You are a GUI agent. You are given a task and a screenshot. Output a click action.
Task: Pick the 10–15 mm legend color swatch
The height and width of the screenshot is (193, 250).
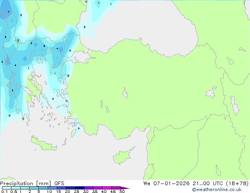pyautogui.click(x=52, y=188)
